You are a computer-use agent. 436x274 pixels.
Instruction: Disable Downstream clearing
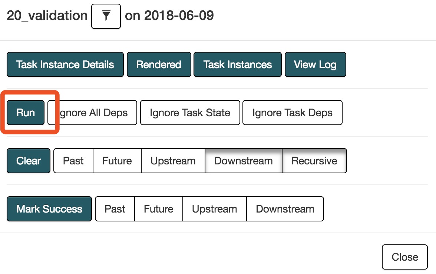click(243, 161)
